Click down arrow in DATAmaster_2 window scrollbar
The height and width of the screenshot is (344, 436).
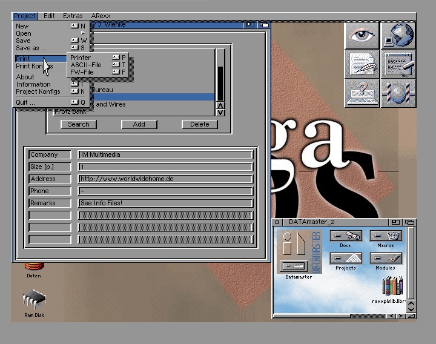click(411, 309)
